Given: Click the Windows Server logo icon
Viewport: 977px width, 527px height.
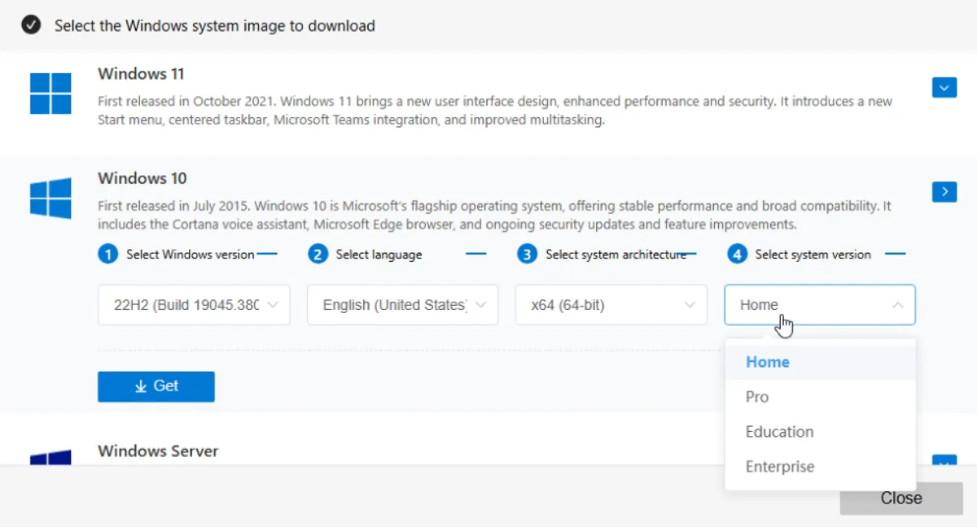Looking at the screenshot, I should tap(50, 458).
